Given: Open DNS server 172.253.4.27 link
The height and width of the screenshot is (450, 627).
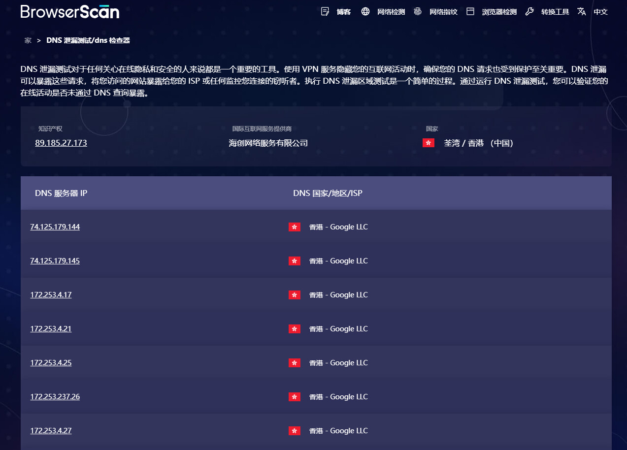Looking at the screenshot, I should [x=51, y=431].
